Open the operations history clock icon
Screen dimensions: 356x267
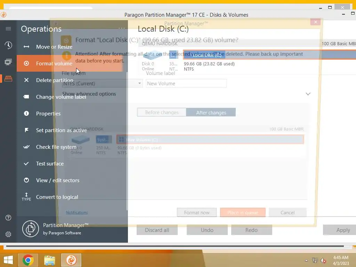[8, 45]
